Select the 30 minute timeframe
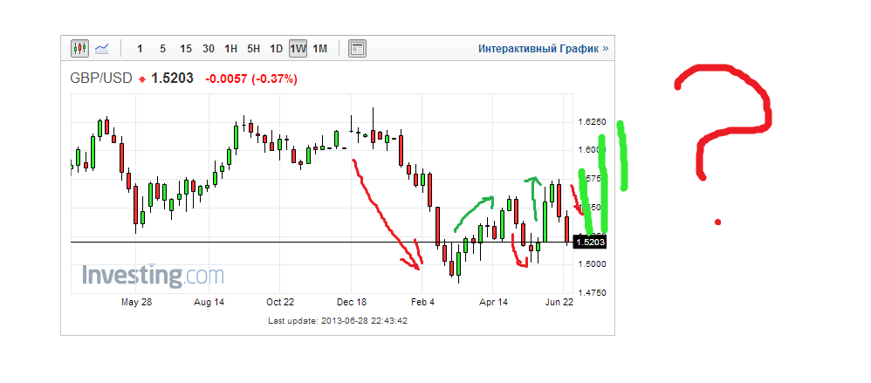Image resolution: width=871 pixels, height=383 pixels. tap(209, 49)
